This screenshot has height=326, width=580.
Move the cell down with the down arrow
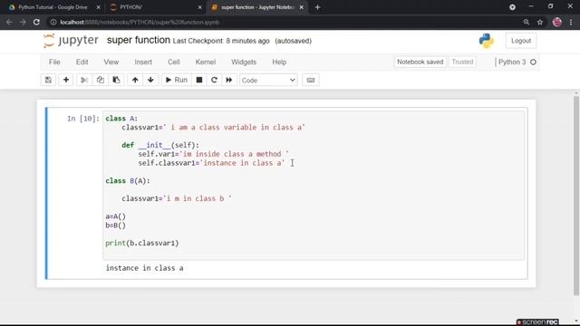click(x=150, y=80)
